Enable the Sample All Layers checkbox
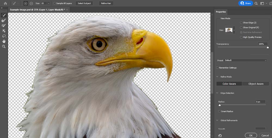 [54, 4]
